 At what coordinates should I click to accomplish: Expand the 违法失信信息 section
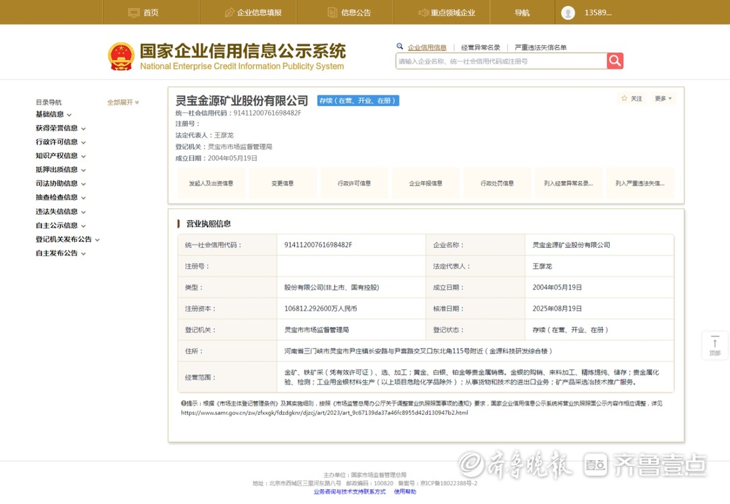[61, 211]
